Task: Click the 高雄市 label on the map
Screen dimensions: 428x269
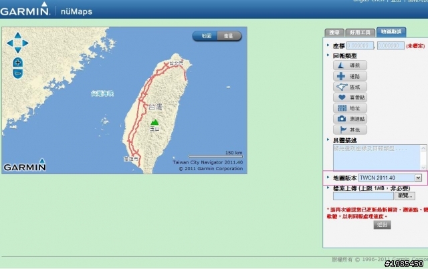Action: pos(131,159)
